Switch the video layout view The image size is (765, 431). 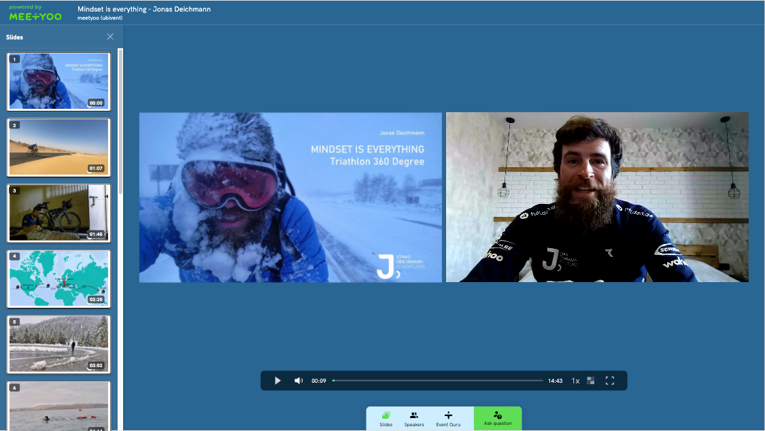pos(591,381)
